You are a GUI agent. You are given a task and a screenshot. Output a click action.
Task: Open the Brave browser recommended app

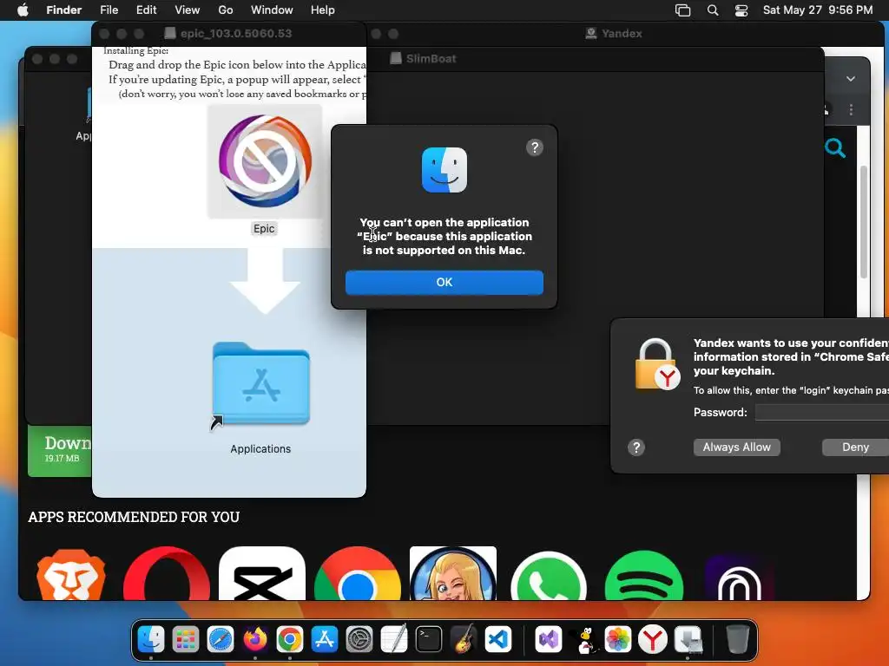pyautogui.click(x=71, y=575)
